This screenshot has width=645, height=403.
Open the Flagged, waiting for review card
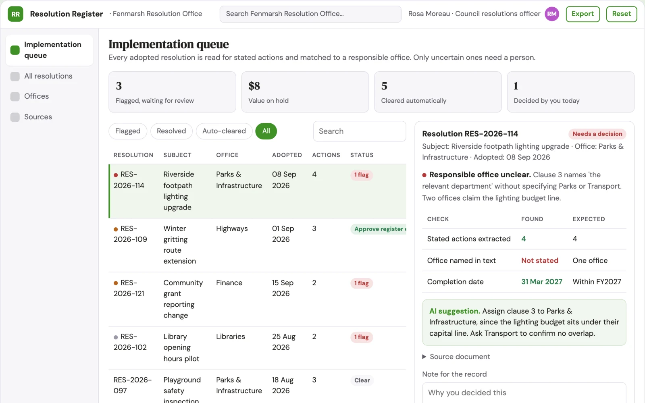[x=172, y=92]
